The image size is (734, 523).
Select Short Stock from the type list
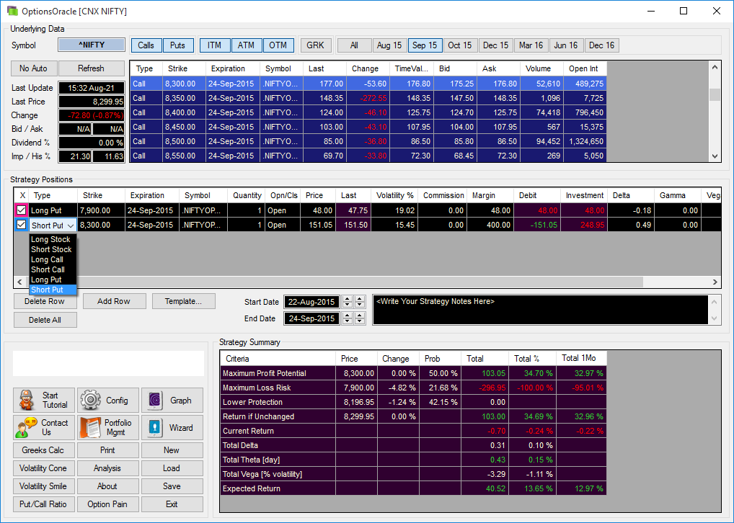(53, 249)
